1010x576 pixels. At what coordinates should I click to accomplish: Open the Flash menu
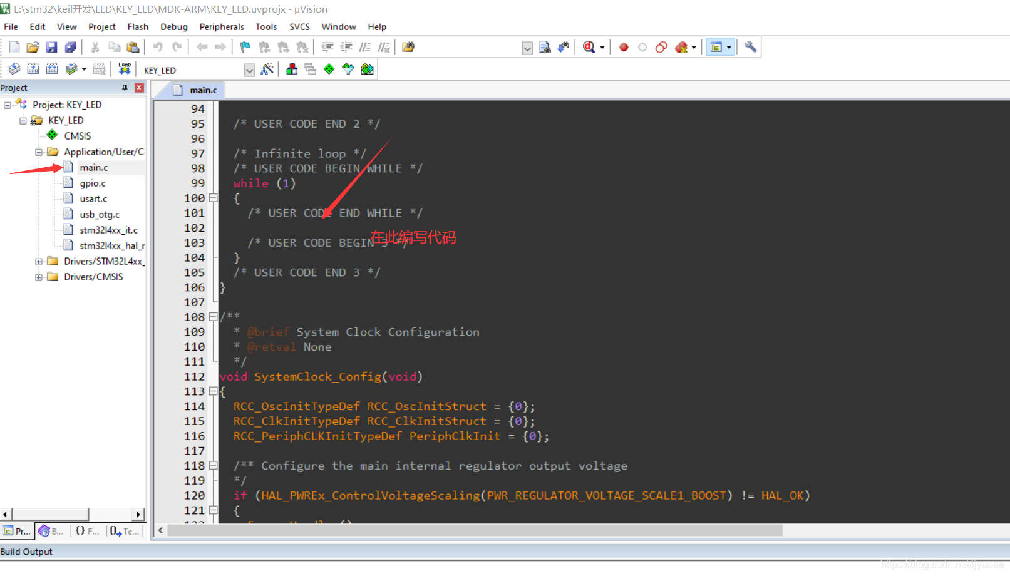coord(138,27)
